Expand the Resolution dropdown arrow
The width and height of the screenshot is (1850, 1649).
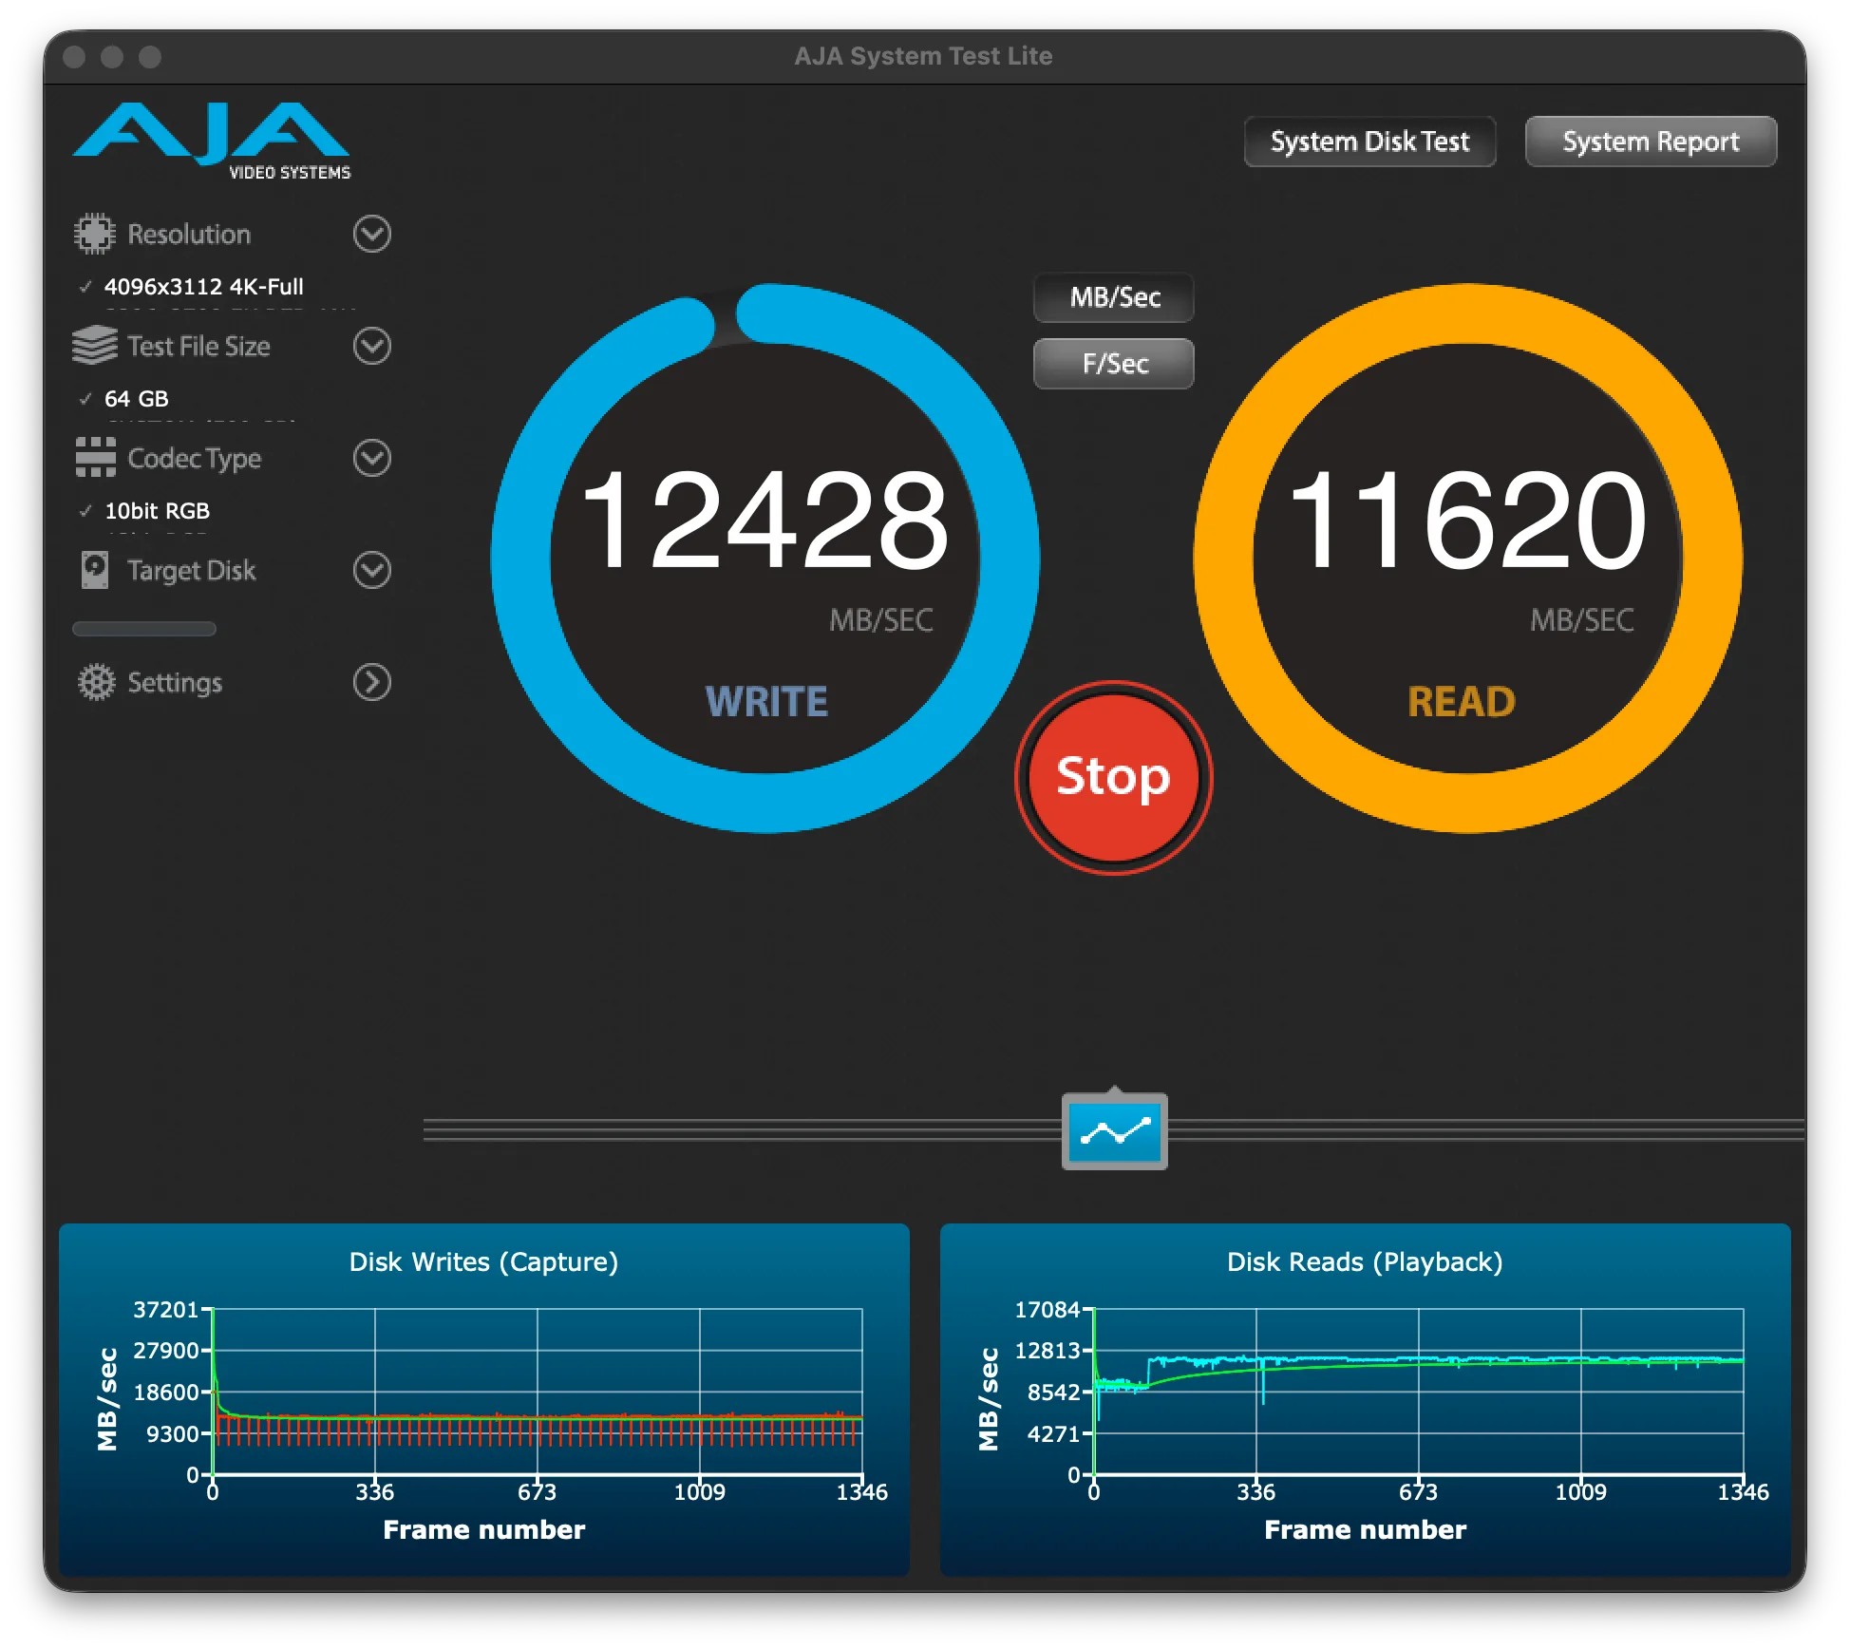click(x=372, y=234)
